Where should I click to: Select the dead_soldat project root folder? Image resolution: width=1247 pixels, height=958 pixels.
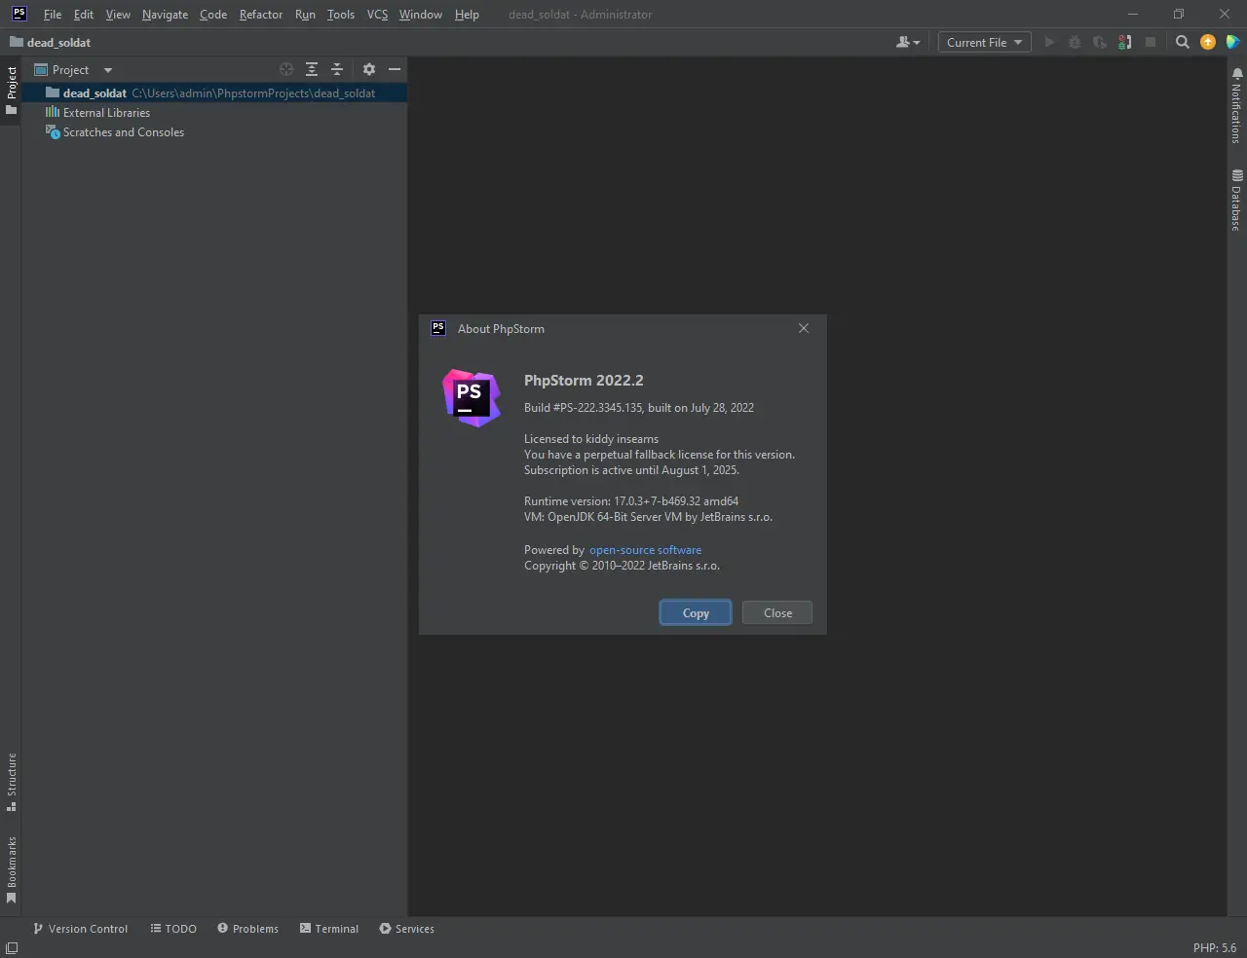tap(214, 93)
